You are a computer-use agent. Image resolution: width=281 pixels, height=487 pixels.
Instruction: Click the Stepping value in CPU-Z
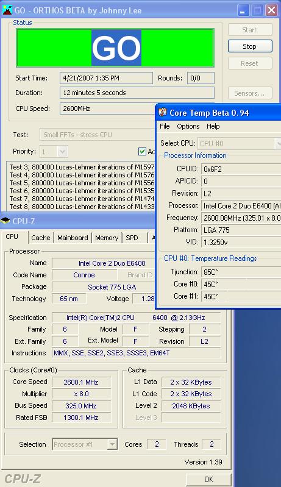(x=205, y=330)
